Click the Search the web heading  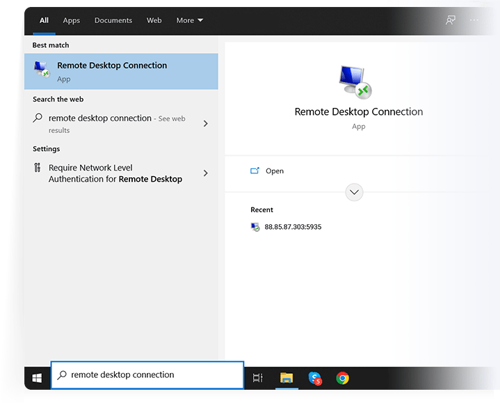(x=58, y=100)
